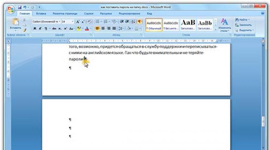Toggle underline Ч formatting

click(x=46, y=28)
